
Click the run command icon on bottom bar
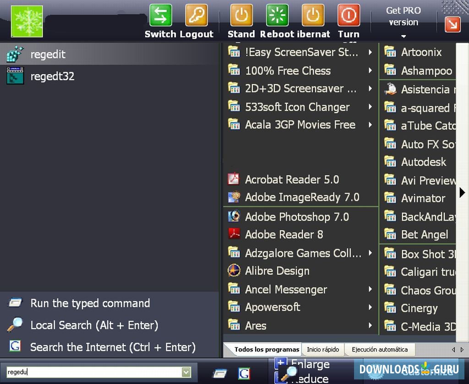(x=220, y=373)
